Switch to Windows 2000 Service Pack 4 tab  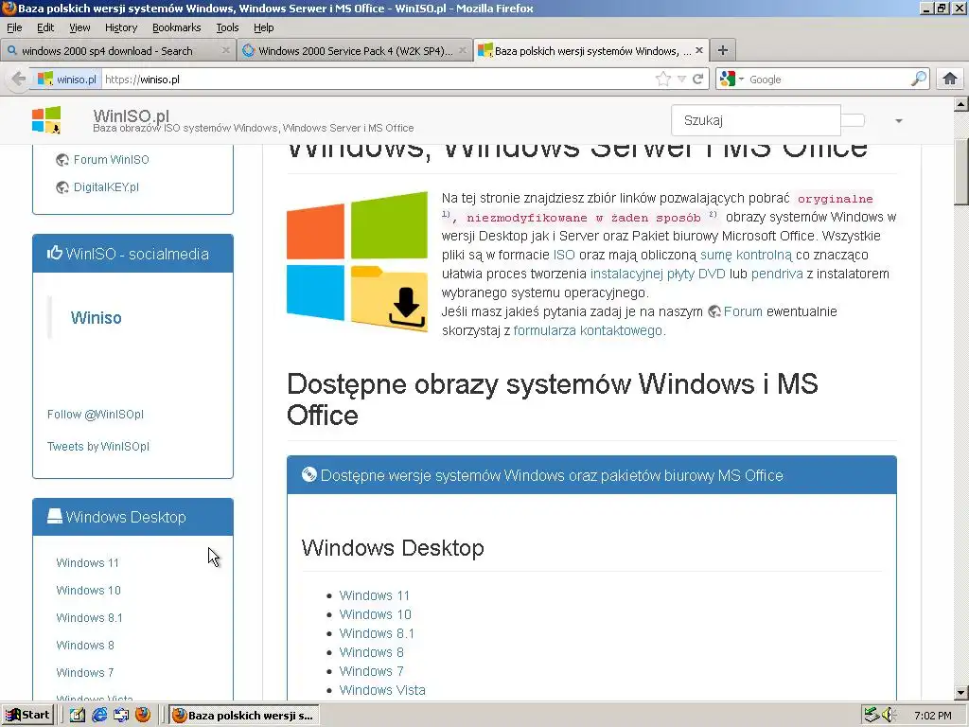coord(356,51)
